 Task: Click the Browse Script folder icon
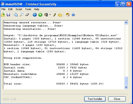[60, 15]
